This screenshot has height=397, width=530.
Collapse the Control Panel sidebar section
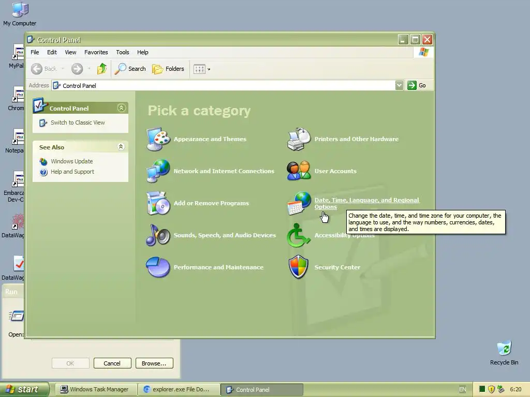[121, 108]
